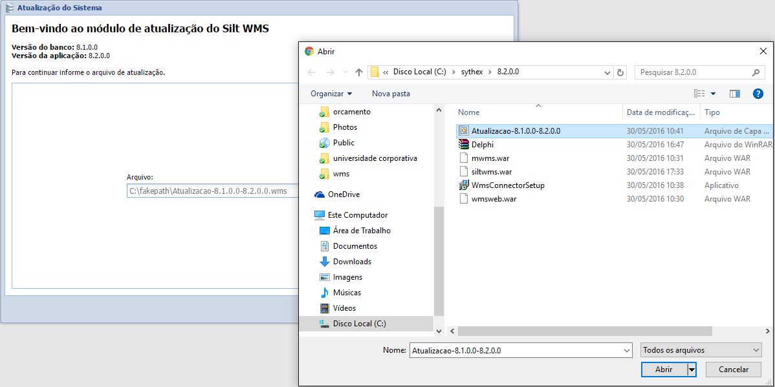This screenshot has height=387, width=775.
Task: Click Nova pasta button
Action: click(391, 94)
